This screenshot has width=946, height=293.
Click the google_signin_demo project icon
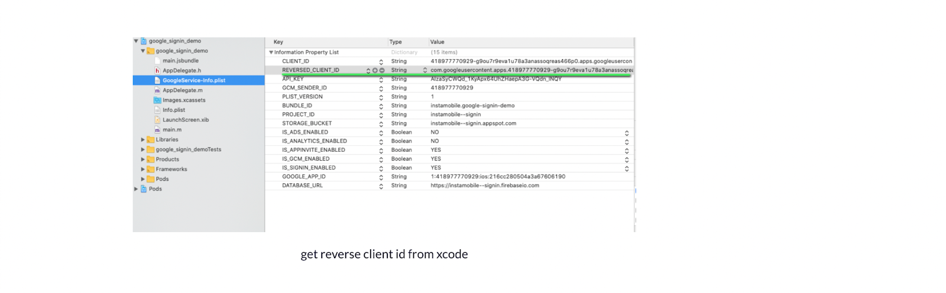tap(144, 41)
